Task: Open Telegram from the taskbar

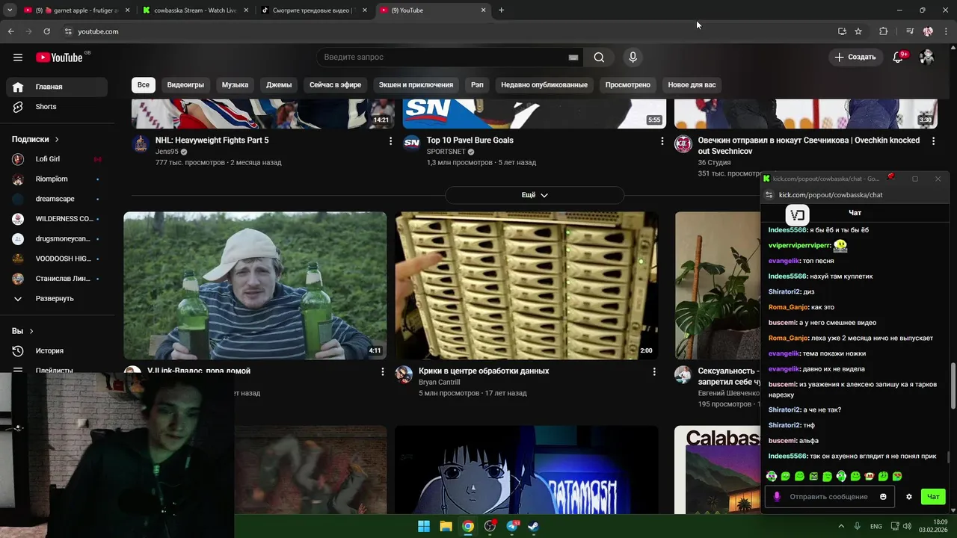Action: [x=512, y=526]
